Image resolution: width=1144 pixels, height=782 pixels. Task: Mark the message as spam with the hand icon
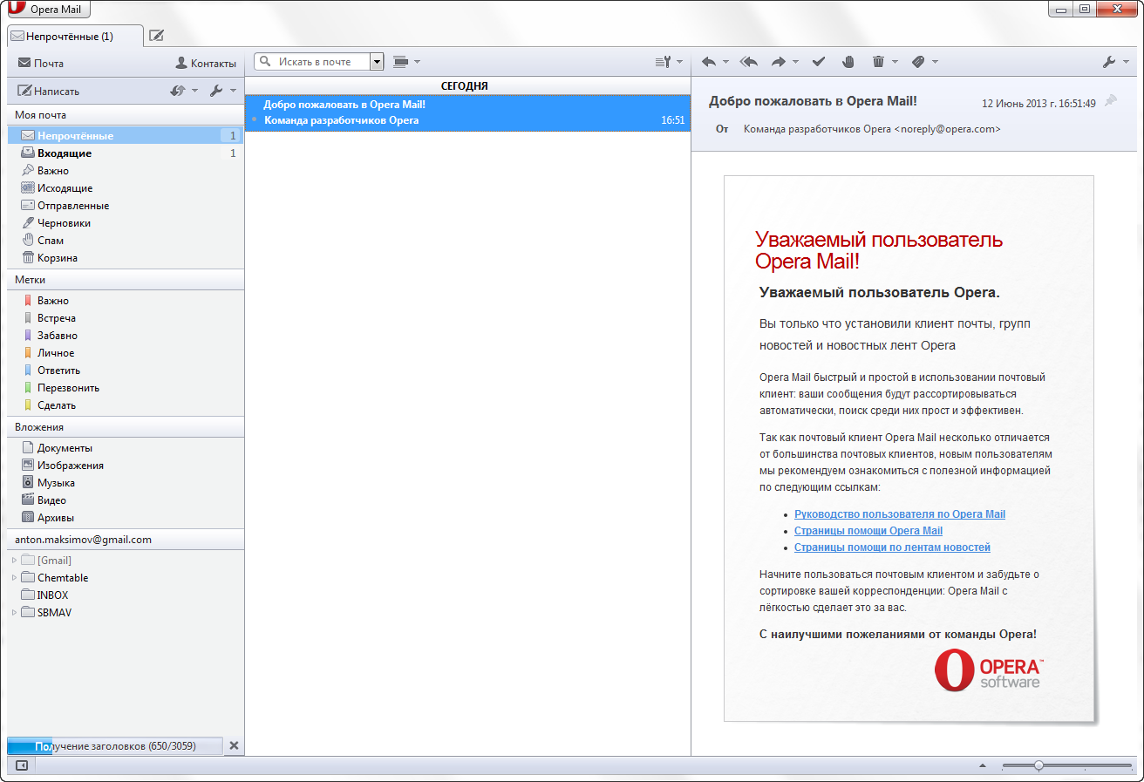(x=848, y=62)
